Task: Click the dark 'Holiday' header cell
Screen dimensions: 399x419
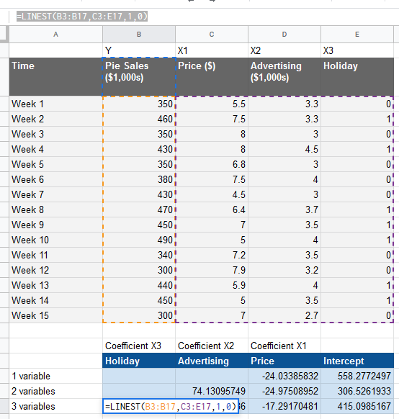Action: click(357, 77)
